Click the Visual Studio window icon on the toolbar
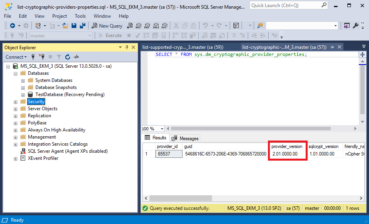The height and width of the screenshot is (224, 369). (347, 26)
